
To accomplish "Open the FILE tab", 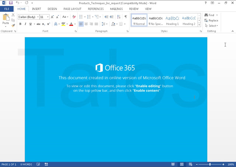I will 7,9.
